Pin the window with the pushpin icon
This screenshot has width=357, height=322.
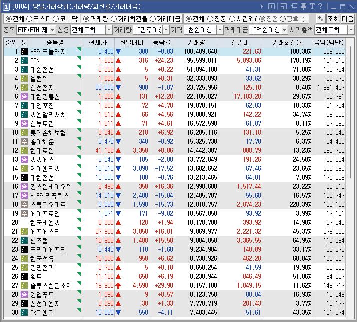[303, 6]
